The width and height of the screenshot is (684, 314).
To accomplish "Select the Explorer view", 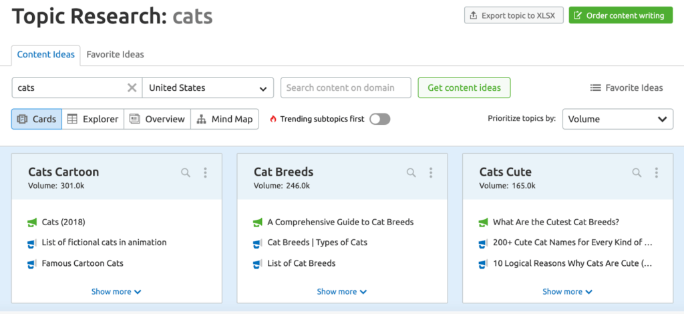I will click(x=93, y=119).
